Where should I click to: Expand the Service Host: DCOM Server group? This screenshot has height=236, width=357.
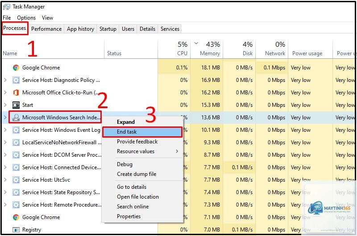(x=5, y=155)
